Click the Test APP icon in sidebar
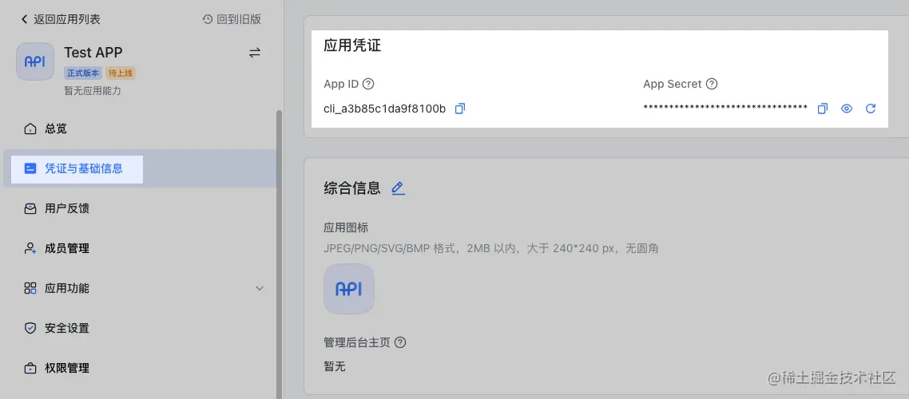This screenshot has width=909, height=399. [35, 61]
